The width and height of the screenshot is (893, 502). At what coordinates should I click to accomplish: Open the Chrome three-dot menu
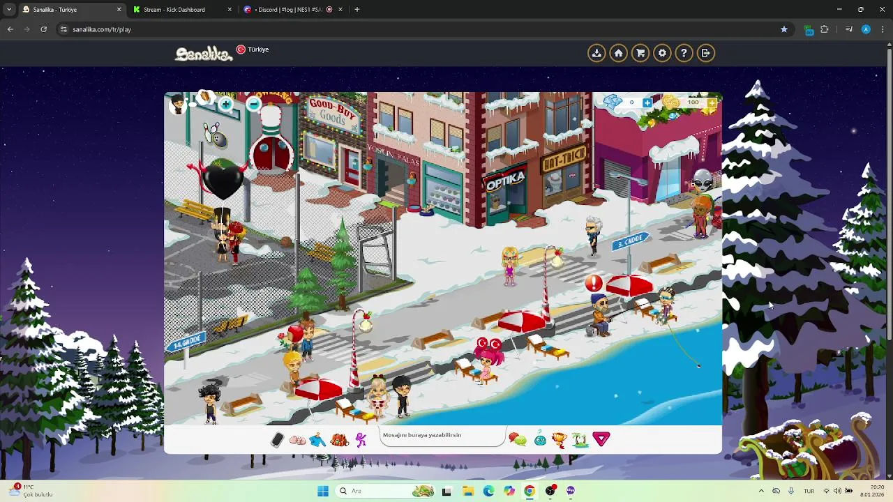coord(883,29)
